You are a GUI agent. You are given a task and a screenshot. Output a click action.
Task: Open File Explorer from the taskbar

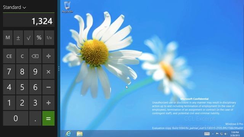(x=80, y=134)
